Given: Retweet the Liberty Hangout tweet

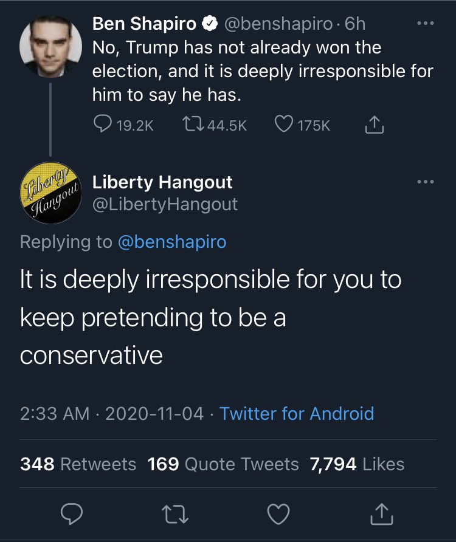Looking at the screenshot, I should [x=174, y=514].
